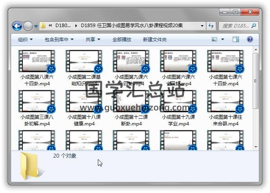Screen dimensions: 270x193
Task: Open the 组织 menu
Action: click(x=25, y=39)
